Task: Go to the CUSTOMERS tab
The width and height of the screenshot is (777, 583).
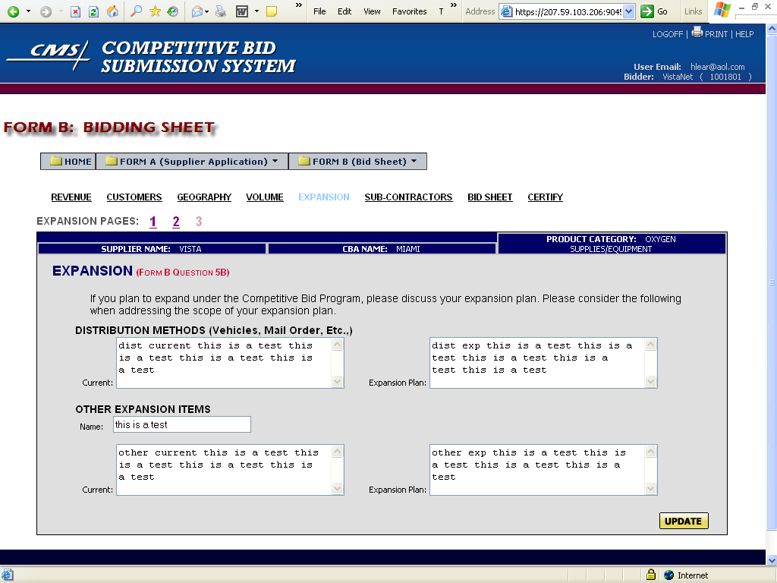Action: tap(134, 197)
